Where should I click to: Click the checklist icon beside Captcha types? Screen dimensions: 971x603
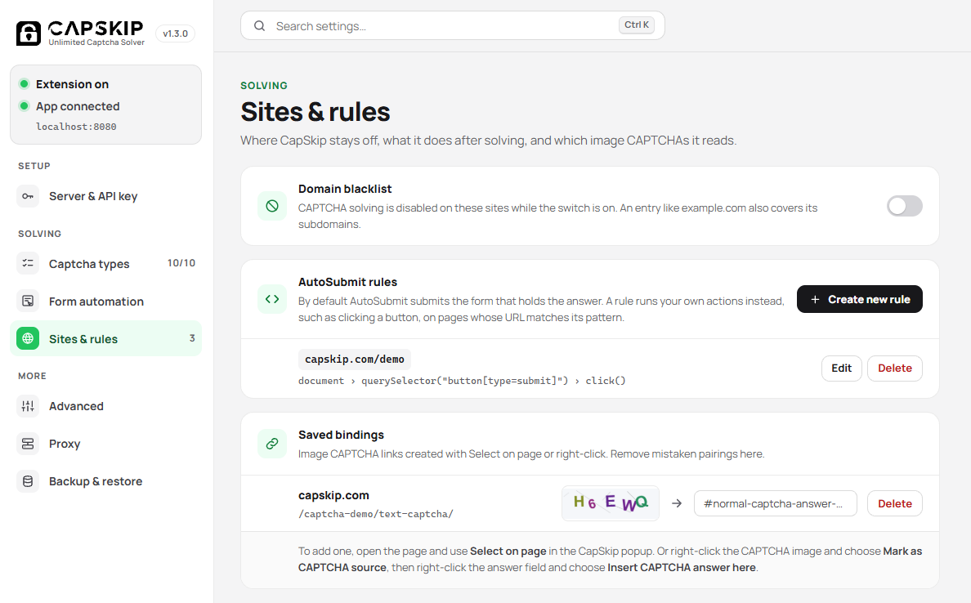point(28,264)
